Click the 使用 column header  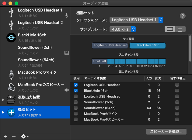(x=76, y=78)
